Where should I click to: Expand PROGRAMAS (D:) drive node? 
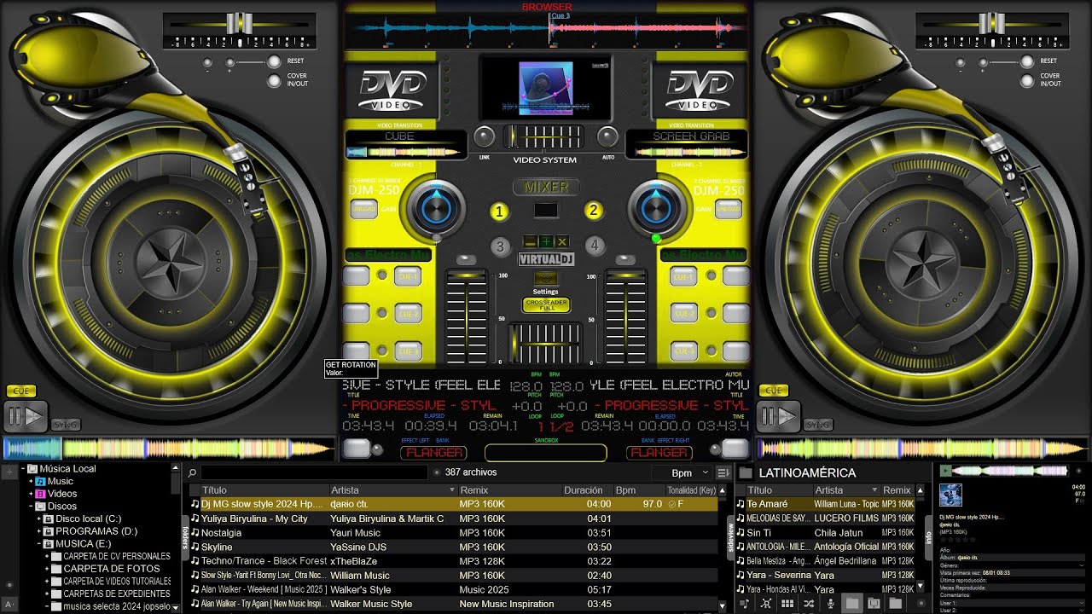click(x=39, y=531)
